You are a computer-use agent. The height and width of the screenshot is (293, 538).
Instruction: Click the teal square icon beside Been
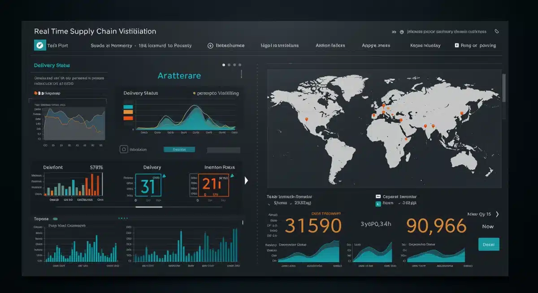coord(378,203)
